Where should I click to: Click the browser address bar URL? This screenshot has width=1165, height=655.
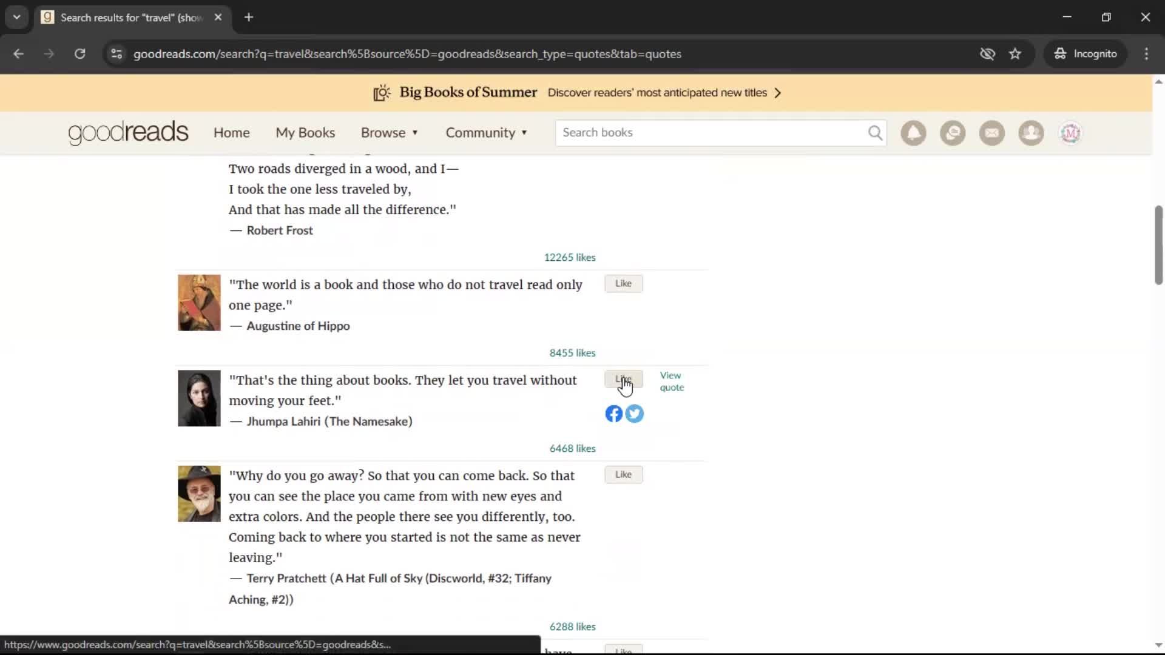[407, 54]
